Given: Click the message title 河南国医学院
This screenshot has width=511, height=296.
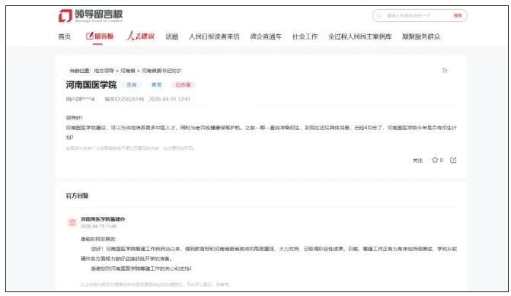Looking at the screenshot, I should [91, 85].
